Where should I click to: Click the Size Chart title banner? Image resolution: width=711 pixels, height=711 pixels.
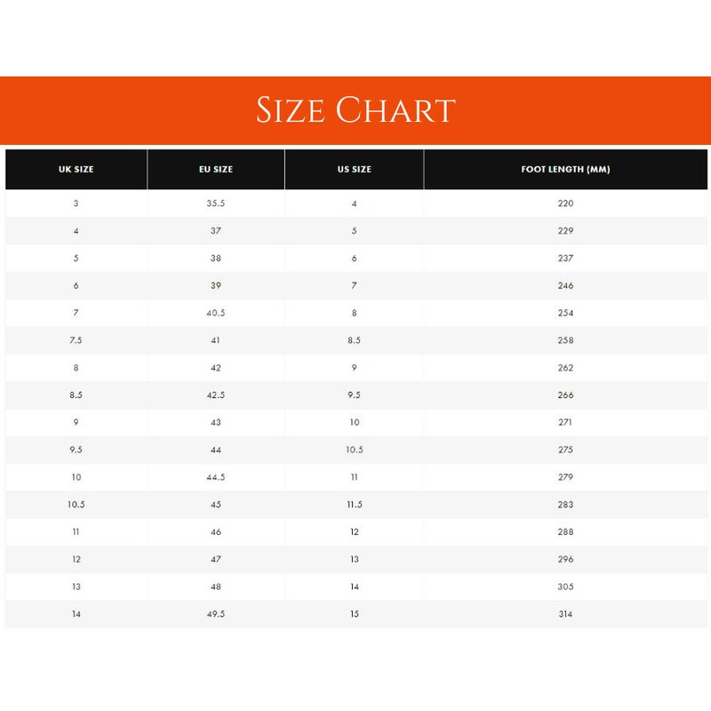click(355, 110)
